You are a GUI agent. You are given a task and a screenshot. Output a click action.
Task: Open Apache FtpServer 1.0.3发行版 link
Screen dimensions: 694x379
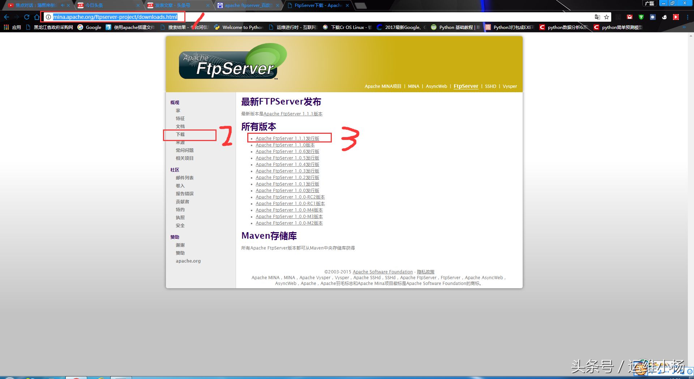tap(287, 171)
